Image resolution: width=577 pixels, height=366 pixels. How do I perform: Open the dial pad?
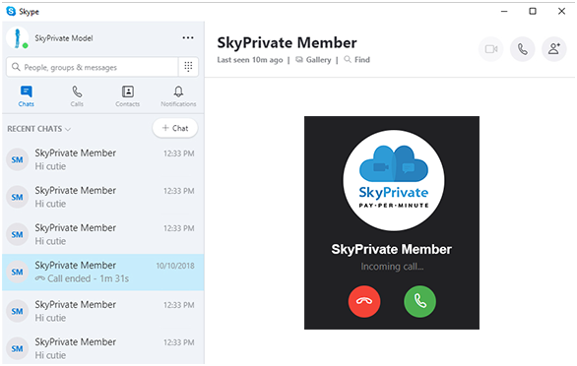(x=188, y=67)
